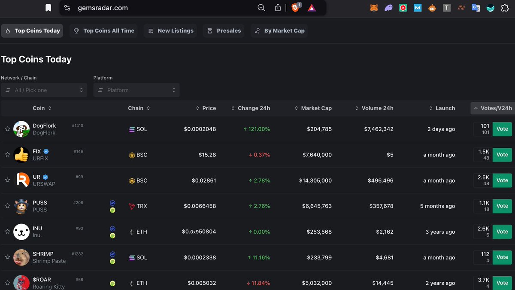This screenshot has height=290, width=515.
Task: Open the Platform filter dropdown
Action: click(x=136, y=90)
